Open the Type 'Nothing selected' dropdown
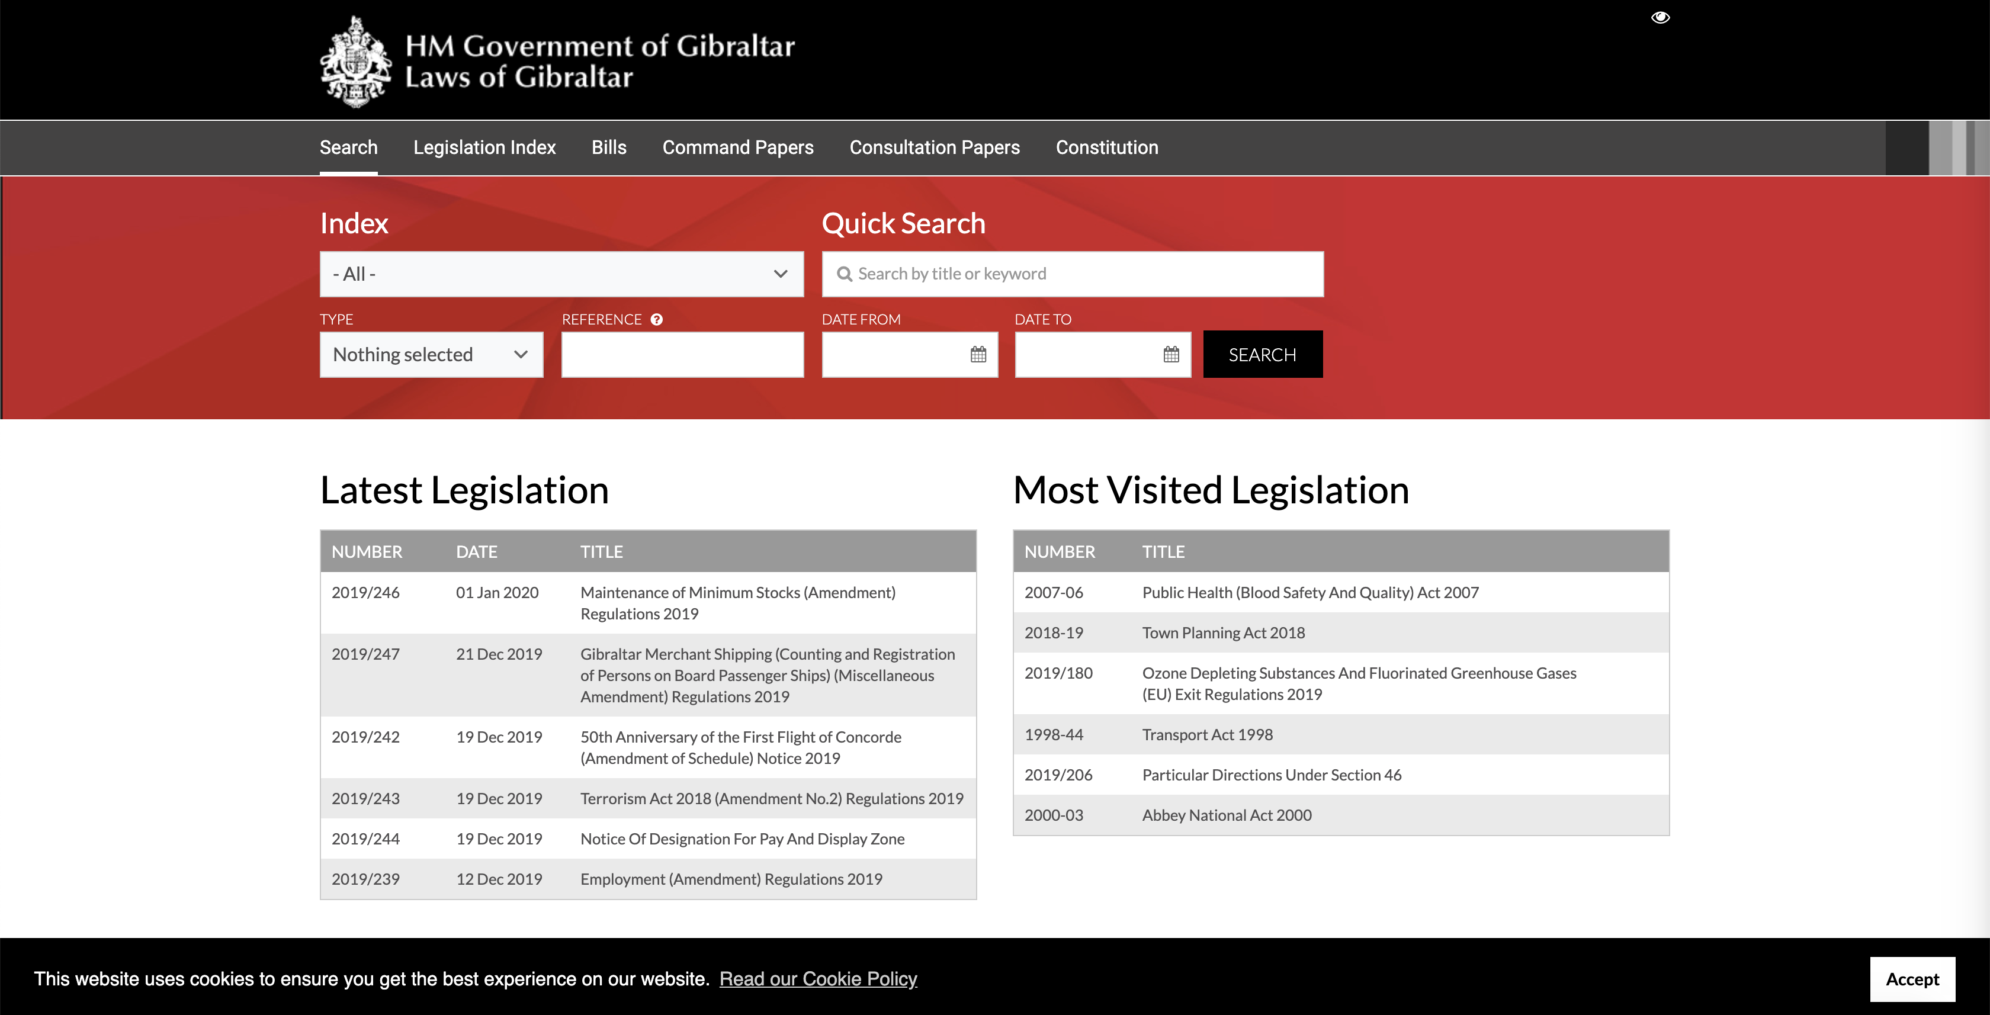1990x1015 pixels. tap(431, 355)
